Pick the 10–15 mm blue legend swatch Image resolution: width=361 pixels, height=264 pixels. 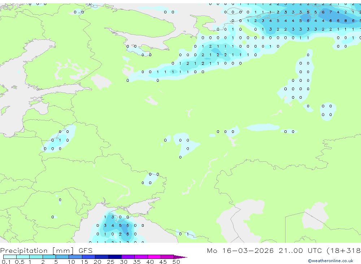(75, 257)
